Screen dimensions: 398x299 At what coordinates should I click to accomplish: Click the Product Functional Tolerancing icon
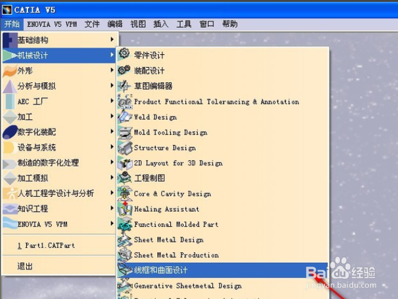click(x=125, y=102)
